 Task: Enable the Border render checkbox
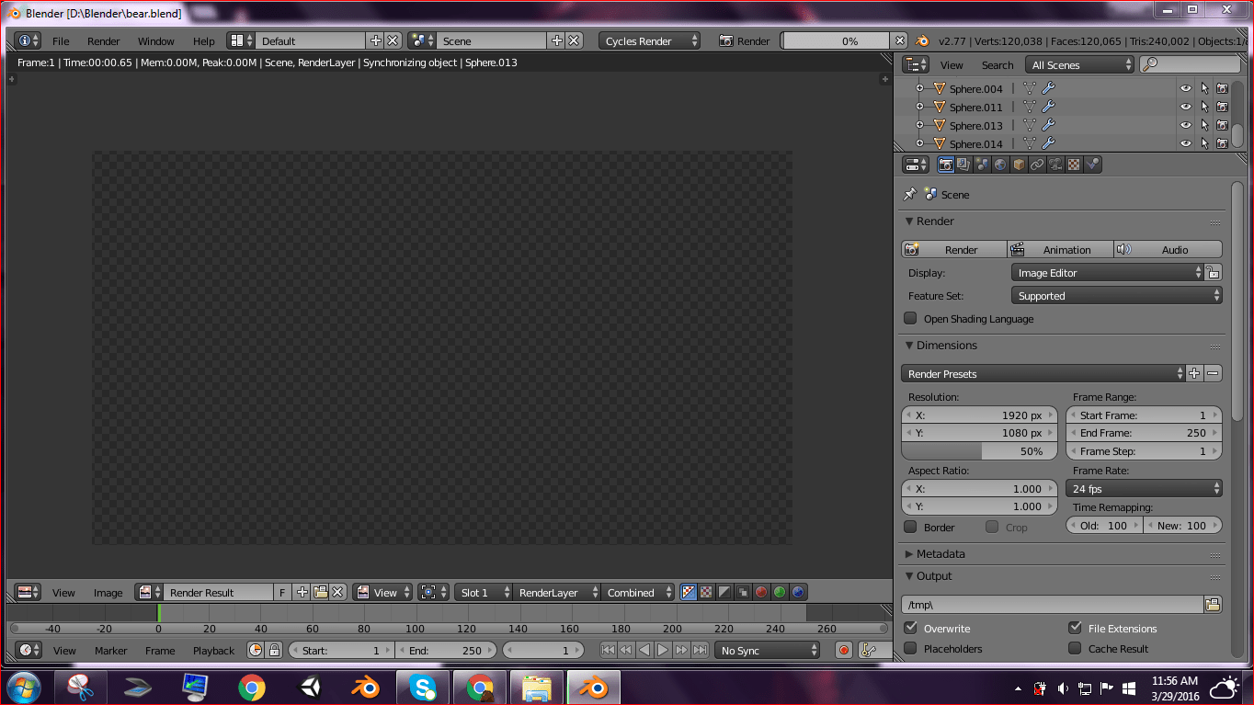[910, 527]
